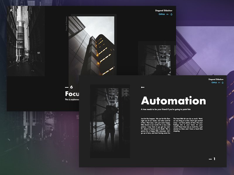Click the left arrow icon beside GitHub in upper window
The height and width of the screenshot is (175, 234).
[168, 14]
